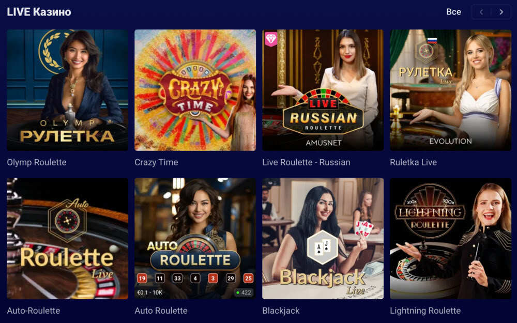Go to previous LIVE Casino carousel page
Viewport: 517px width, 323px height.
click(x=481, y=12)
